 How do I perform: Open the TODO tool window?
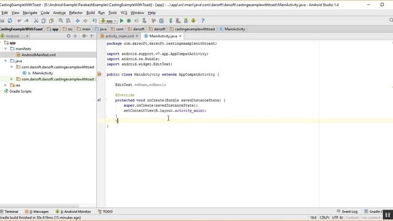(105, 211)
